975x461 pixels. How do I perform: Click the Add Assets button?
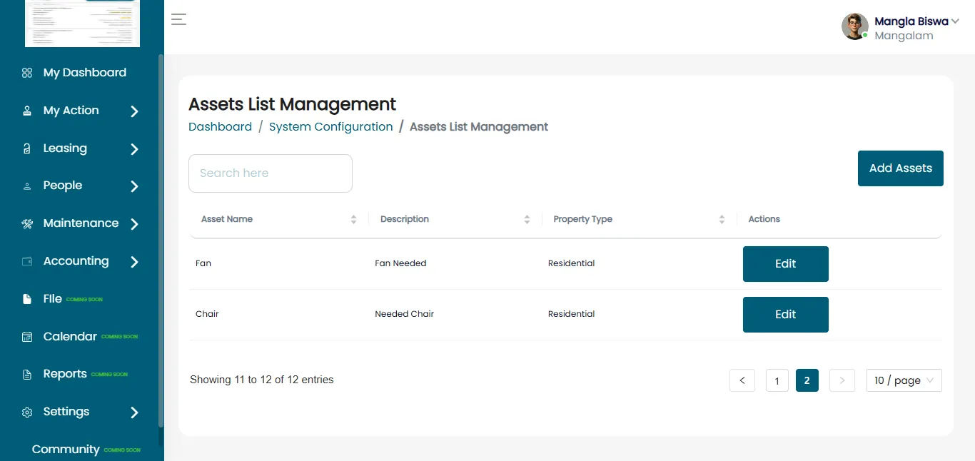point(901,168)
